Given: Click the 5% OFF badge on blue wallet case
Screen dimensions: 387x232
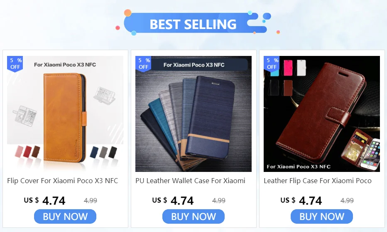Looking at the screenshot, I should coord(143,64).
